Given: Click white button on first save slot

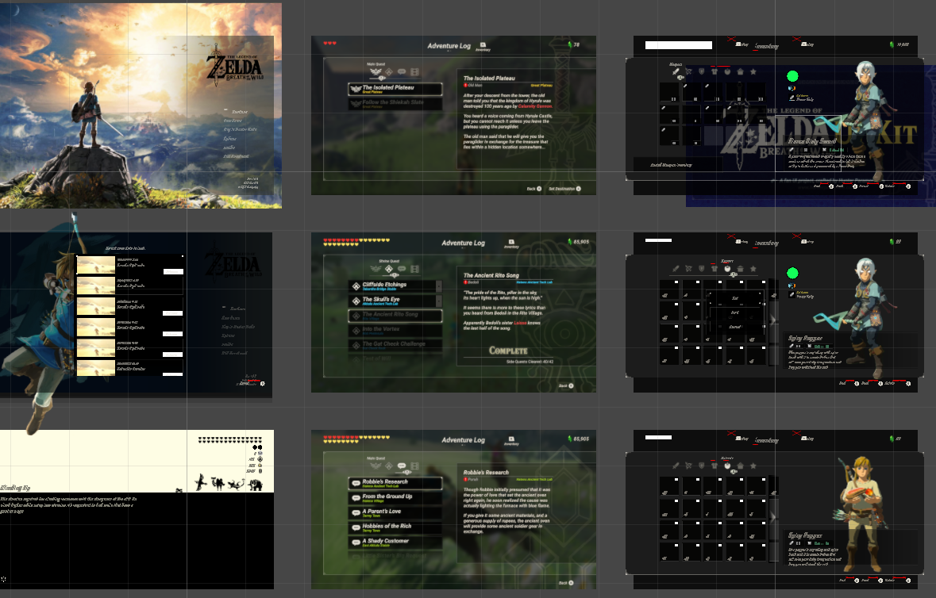Looking at the screenshot, I should click(173, 271).
